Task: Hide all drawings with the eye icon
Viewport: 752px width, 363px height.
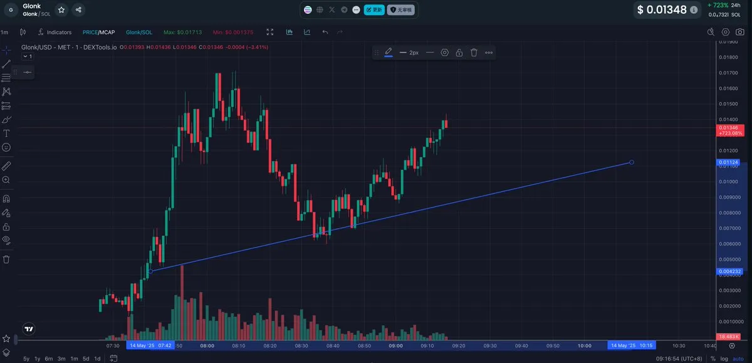Action: tap(6, 240)
